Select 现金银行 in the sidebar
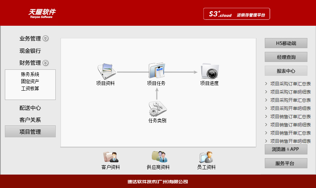This screenshot has width=316, height=188. [x=30, y=51]
